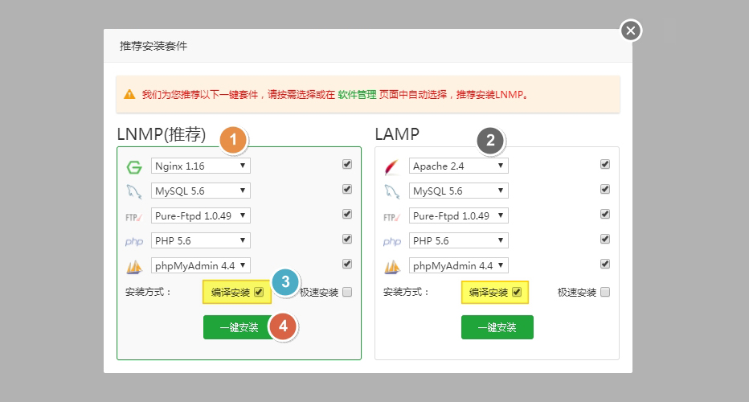Viewport: 749px width, 402px height.
Task: Click the LAMP heading
Action: tap(397, 134)
